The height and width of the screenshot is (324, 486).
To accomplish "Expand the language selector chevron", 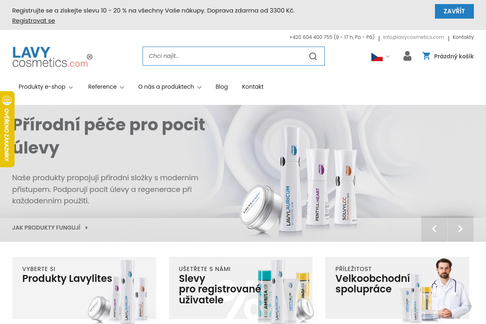I will [388, 57].
